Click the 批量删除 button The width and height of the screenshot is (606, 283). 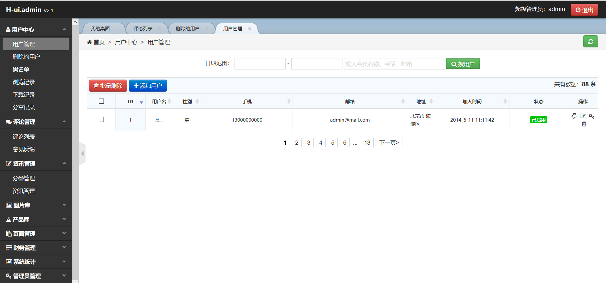[108, 86]
